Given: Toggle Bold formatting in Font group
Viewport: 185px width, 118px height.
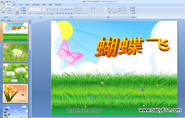Looking at the screenshot, I should tap(30, 14).
